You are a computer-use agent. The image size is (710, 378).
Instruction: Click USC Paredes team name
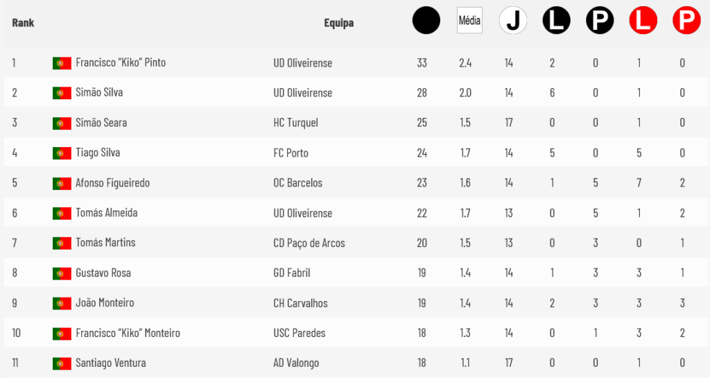click(300, 333)
